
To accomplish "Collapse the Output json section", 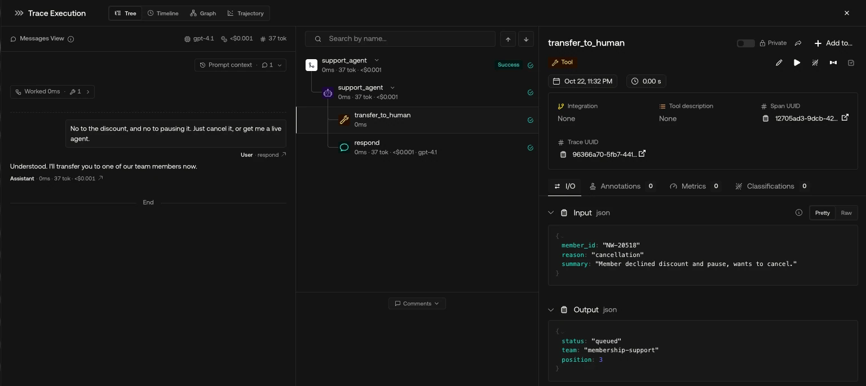I will click(551, 310).
